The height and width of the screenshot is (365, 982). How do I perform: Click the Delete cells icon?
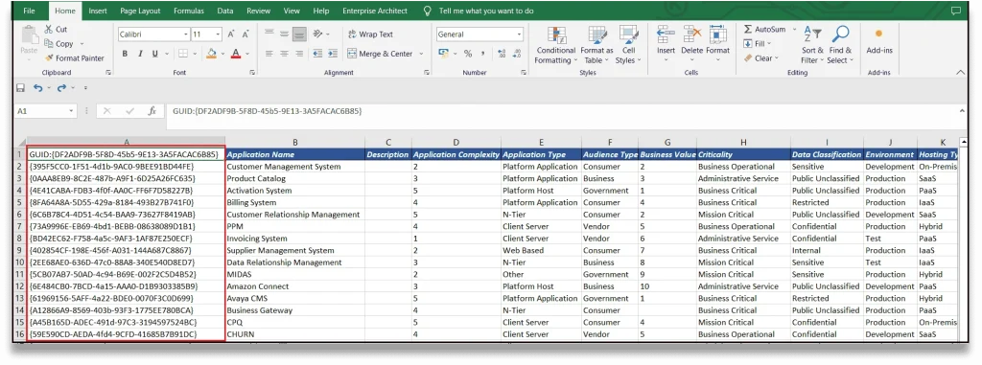point(692,35)
